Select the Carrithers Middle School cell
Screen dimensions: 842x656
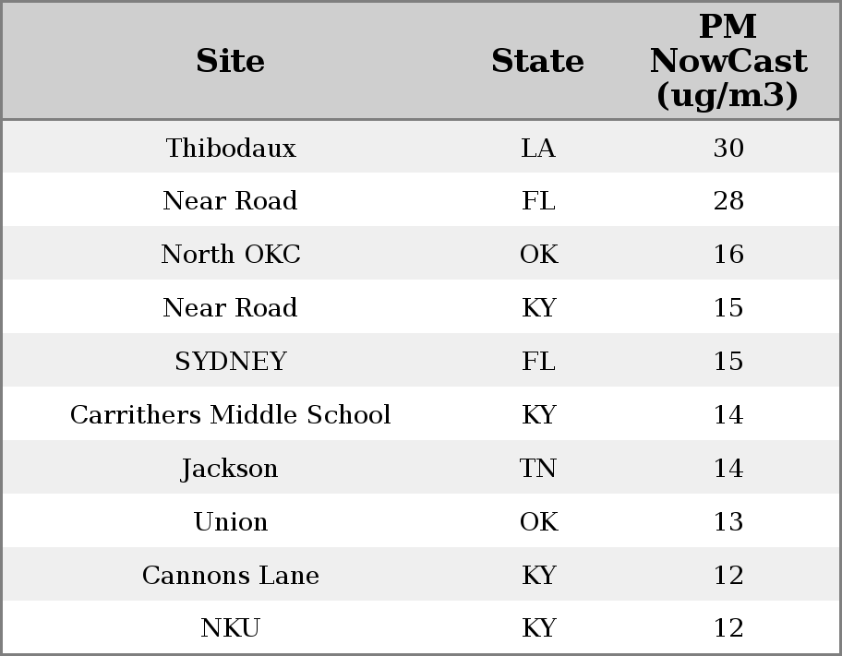(x=231, y=415)
